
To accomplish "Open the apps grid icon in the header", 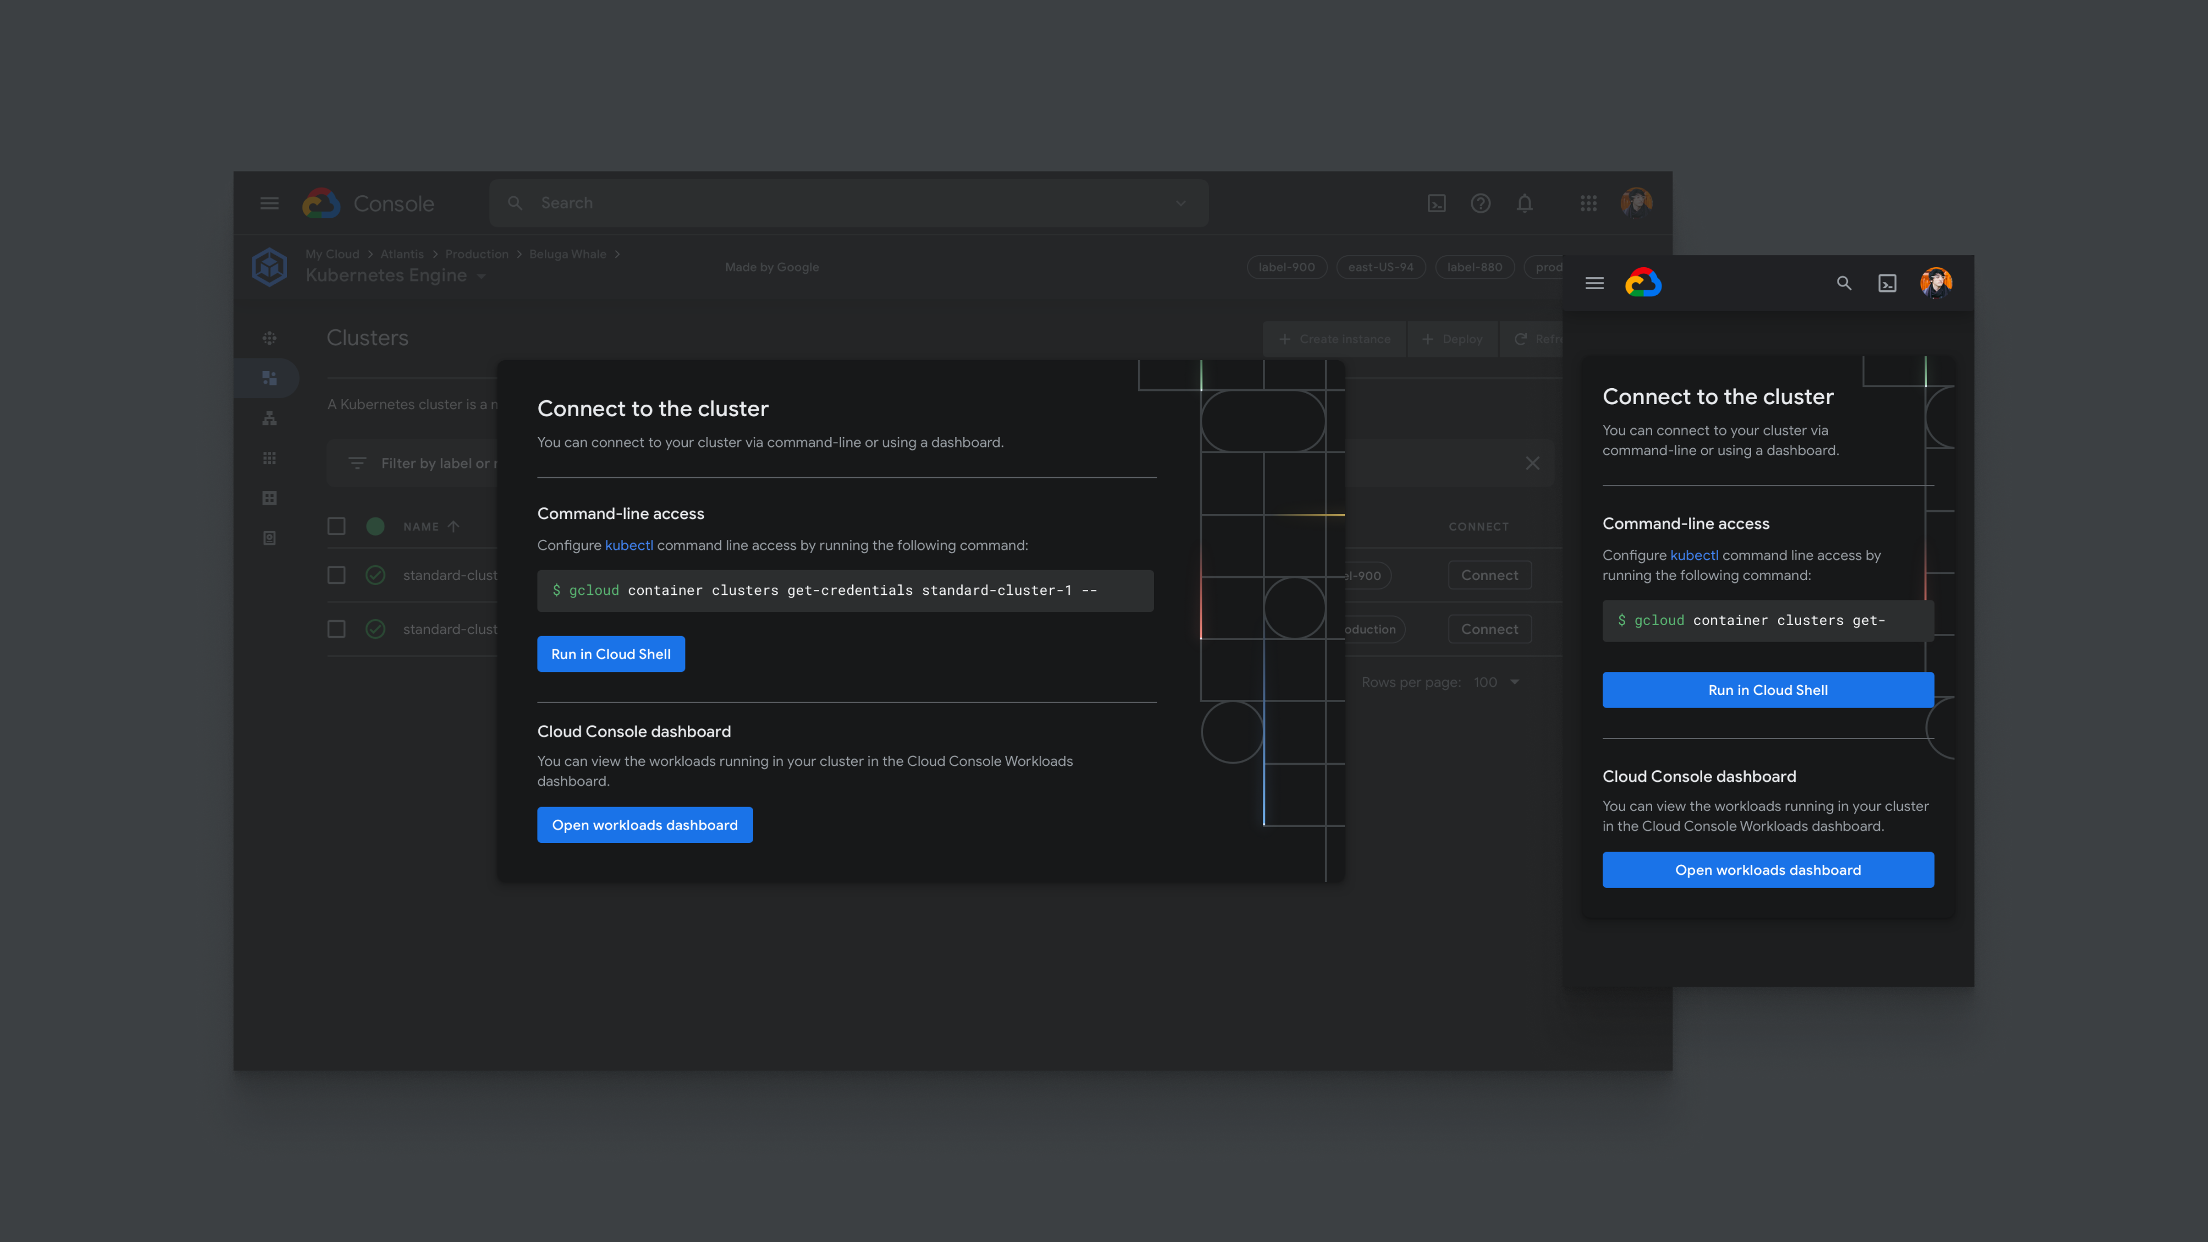I will coord(1588,203).
